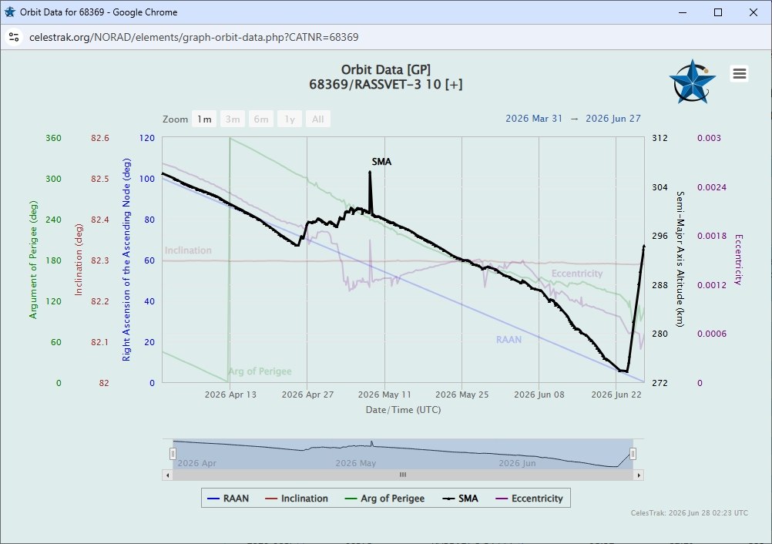
Task: Toggle Arg of Perigee series in legend
Action: 384,499
